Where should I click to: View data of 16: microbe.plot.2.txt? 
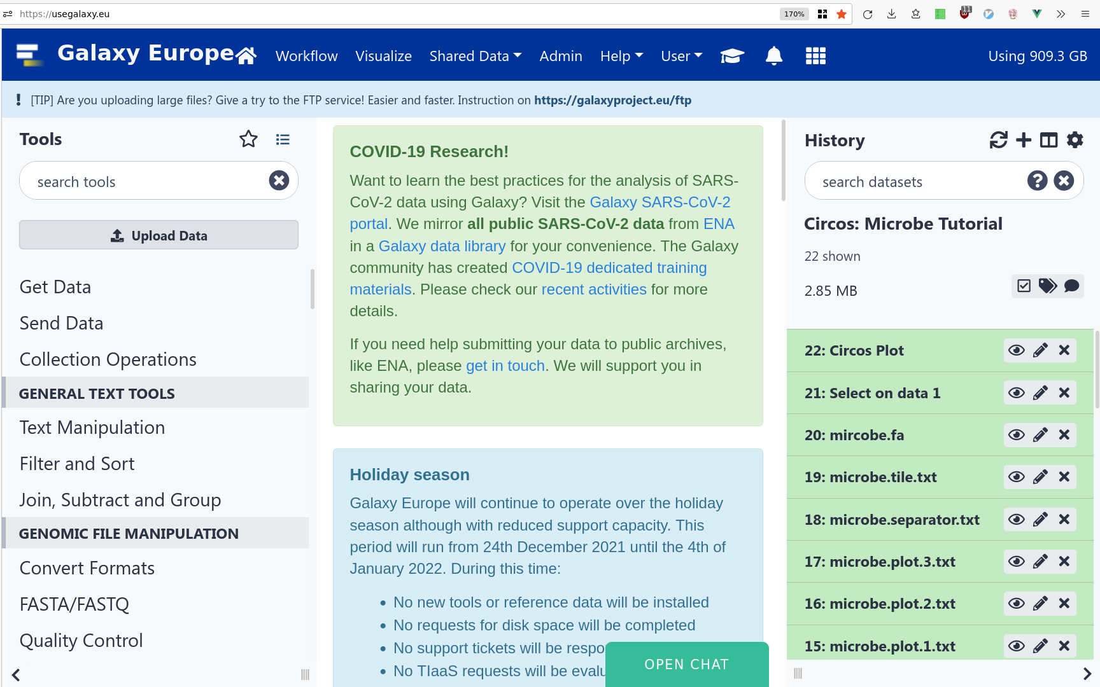[x=1017, y=604]
